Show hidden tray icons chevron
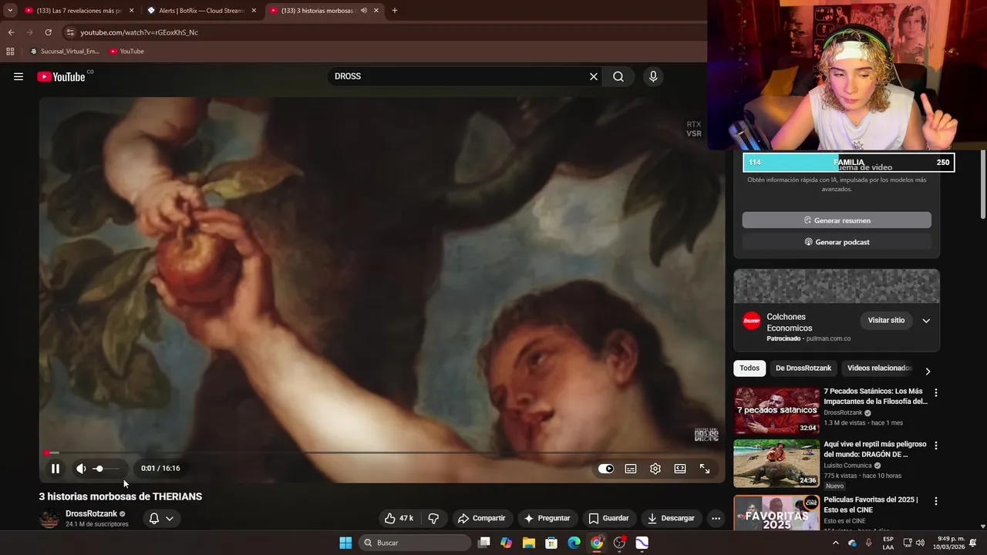 coord(835,543)
